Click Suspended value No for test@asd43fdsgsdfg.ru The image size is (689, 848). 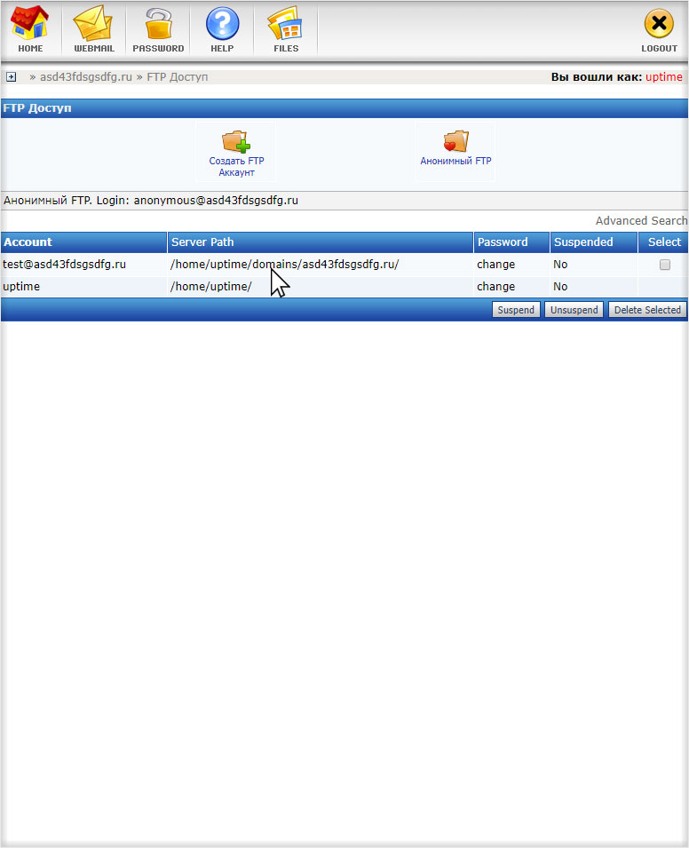[x=560, y=265]
